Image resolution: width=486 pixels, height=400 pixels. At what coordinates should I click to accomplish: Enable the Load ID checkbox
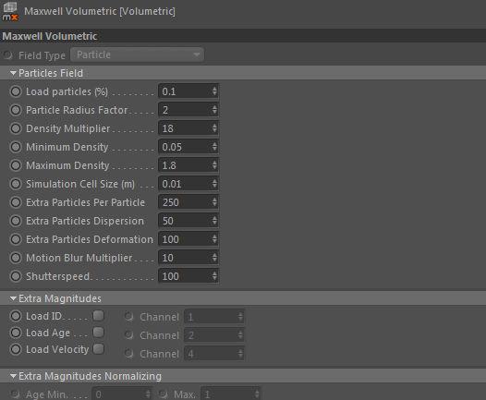[x=99, y=316]
